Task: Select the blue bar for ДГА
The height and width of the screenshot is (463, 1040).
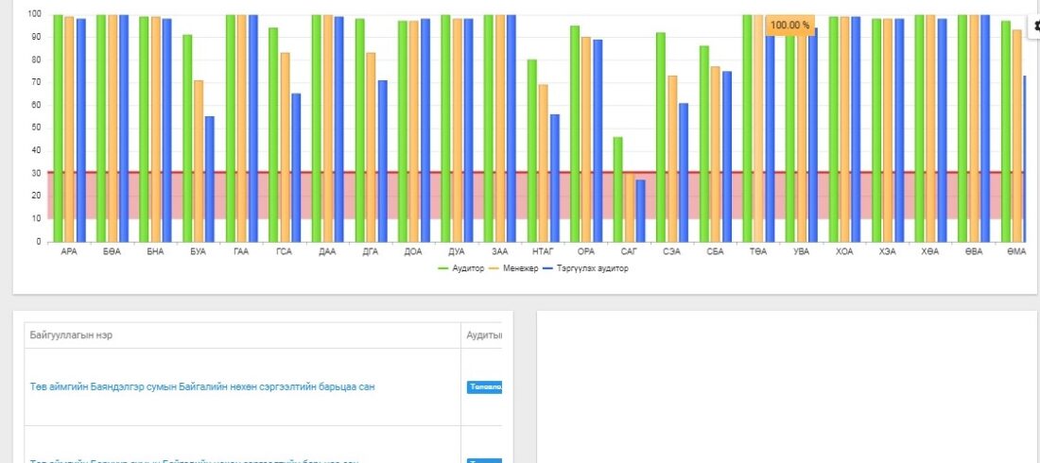Action: tap(382, 162)
